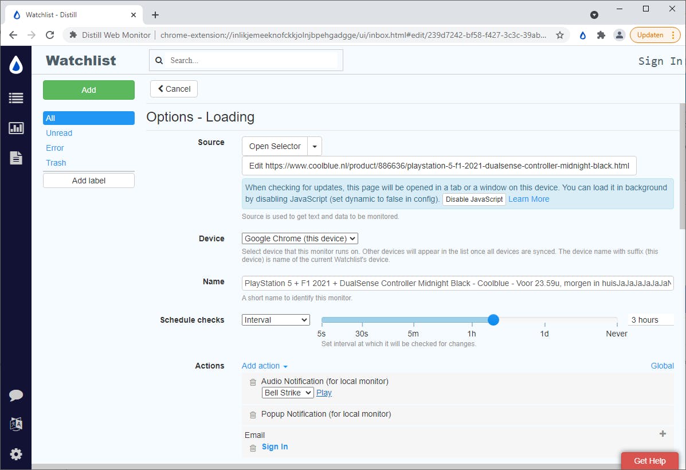Open the Bell Strike sound dropdown
Viewport: 686px width, 470px height.
click(288, 393)
